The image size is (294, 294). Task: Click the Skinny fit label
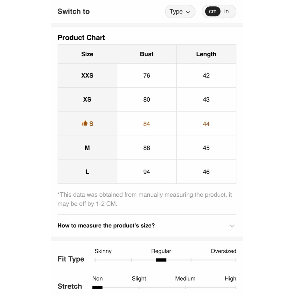coord(103,251)
